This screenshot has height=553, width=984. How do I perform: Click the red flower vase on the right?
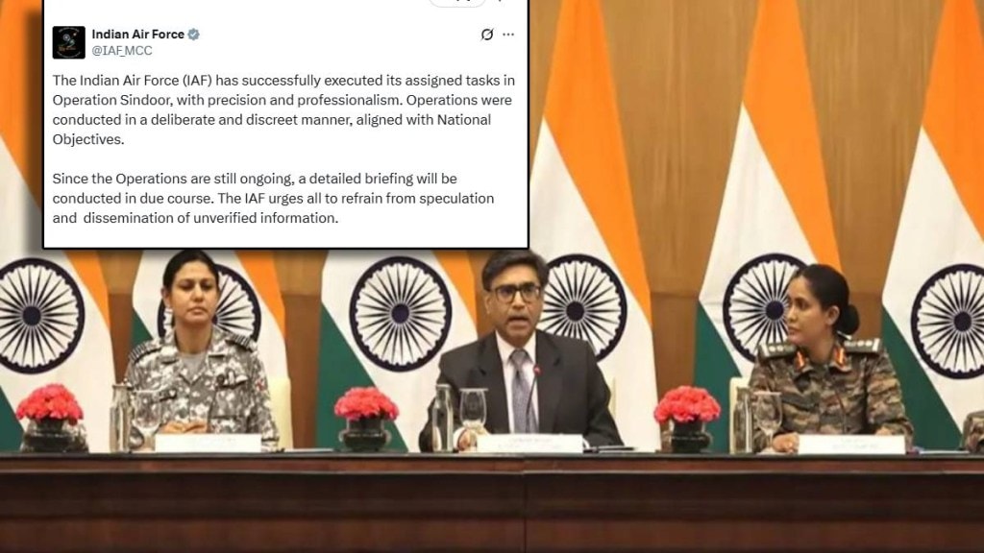pyautogui.click(x=687, y=419)
